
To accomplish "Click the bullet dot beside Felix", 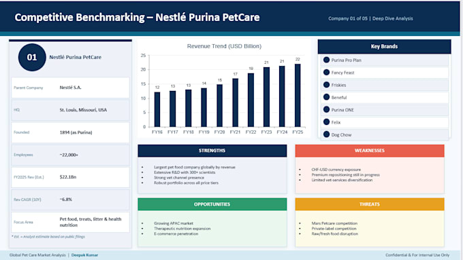I will pos(326,122).
